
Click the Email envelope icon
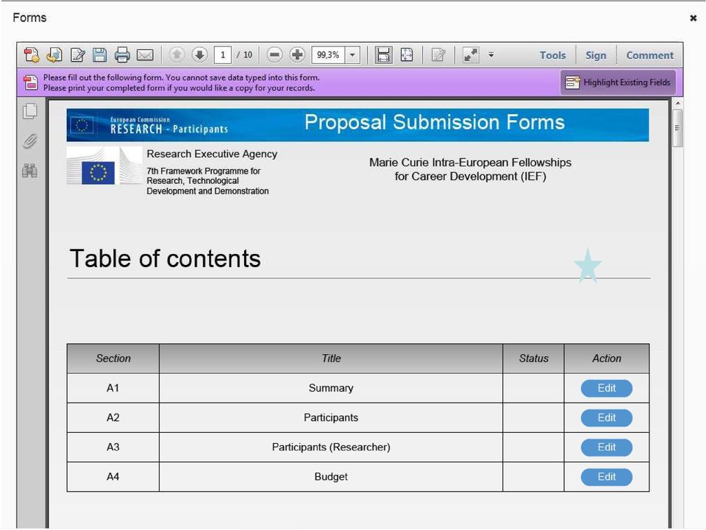tap(145, 55)
